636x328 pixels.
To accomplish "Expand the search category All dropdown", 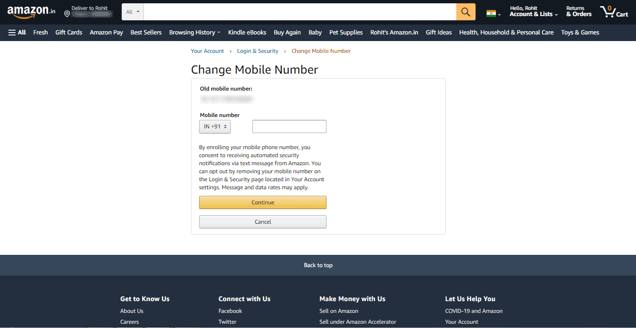I will [133, 11].
